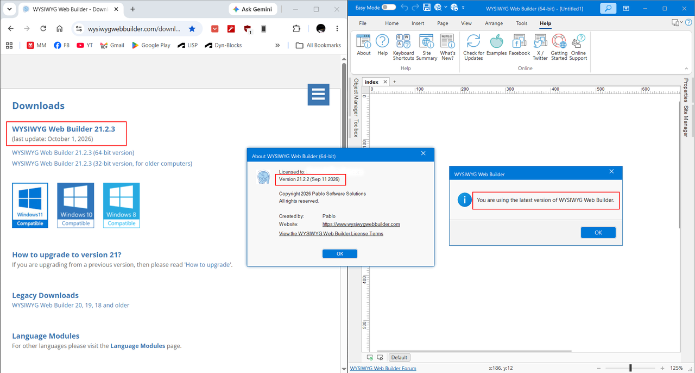Screen dimensions: 695x373
Task: Click Check for Updates in the ribbon
Action: point(473,47)
